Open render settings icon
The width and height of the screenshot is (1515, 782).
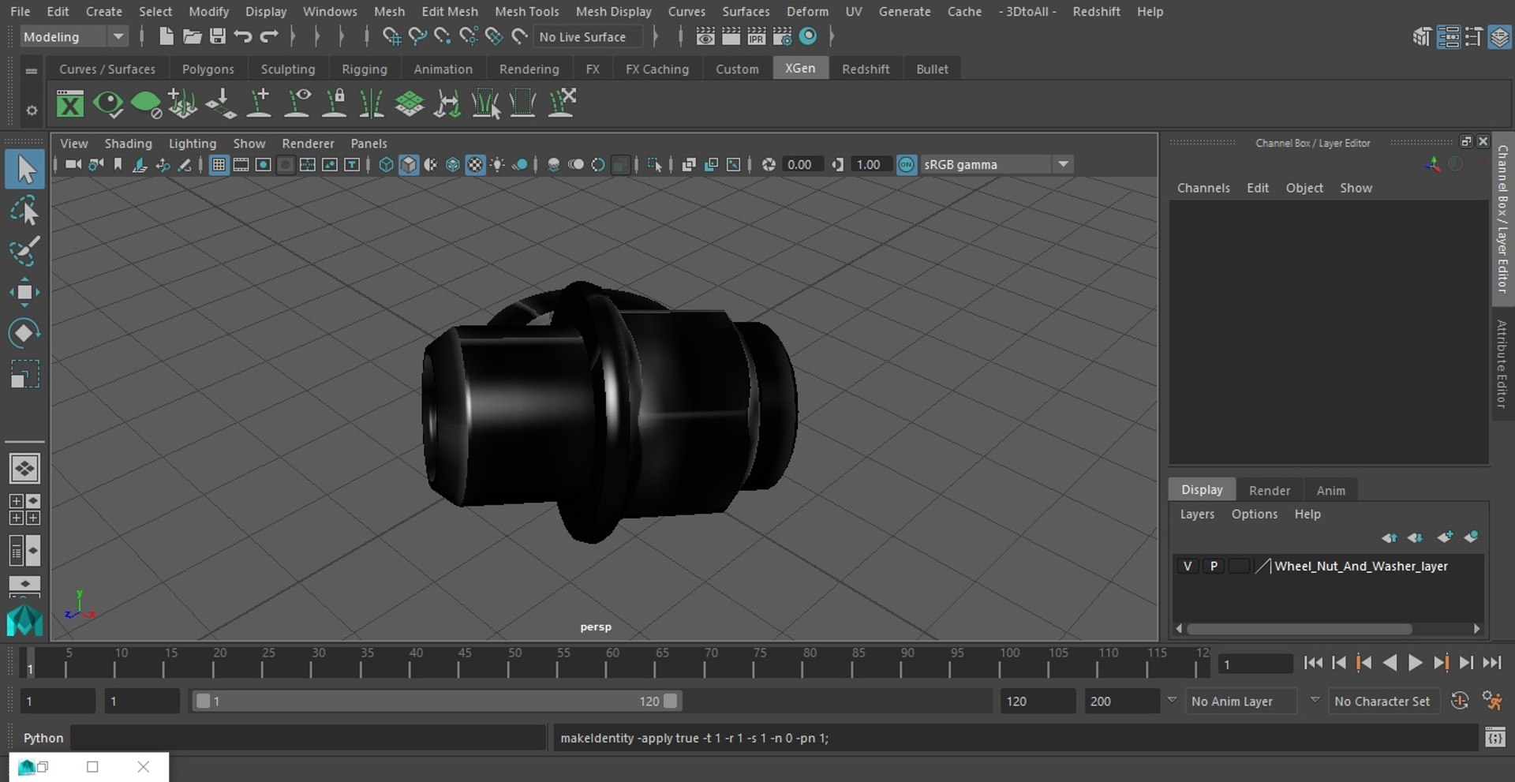(782, 36)
